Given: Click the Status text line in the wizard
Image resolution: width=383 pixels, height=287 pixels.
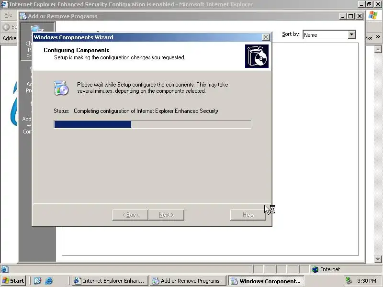Looking at the screenshot, I should 136,111.
